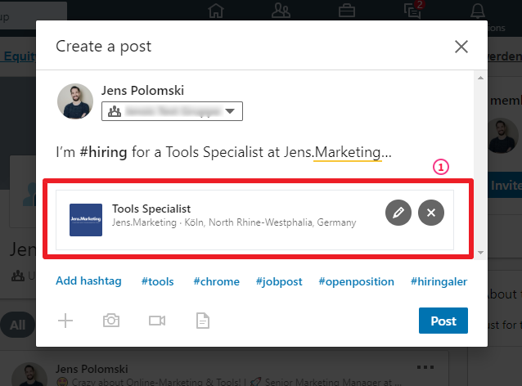Remove the attached Tools Specialist job

tap(431, 213)
